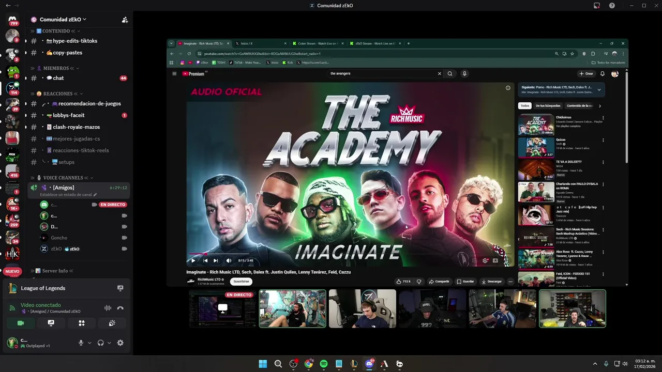Open the hype-edits-tiktoks channel
This screenshot has height=372, width=662.
pos(79,41)
